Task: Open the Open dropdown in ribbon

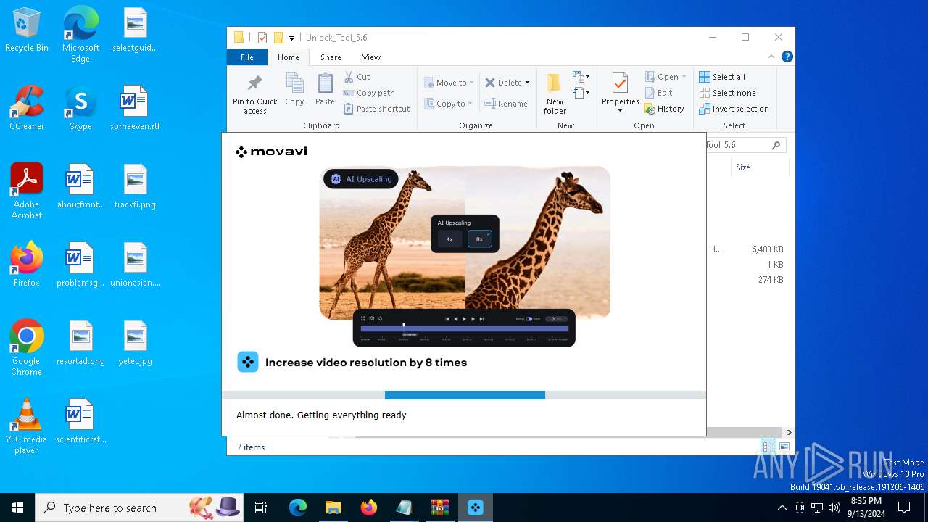Action: point(666,77)
